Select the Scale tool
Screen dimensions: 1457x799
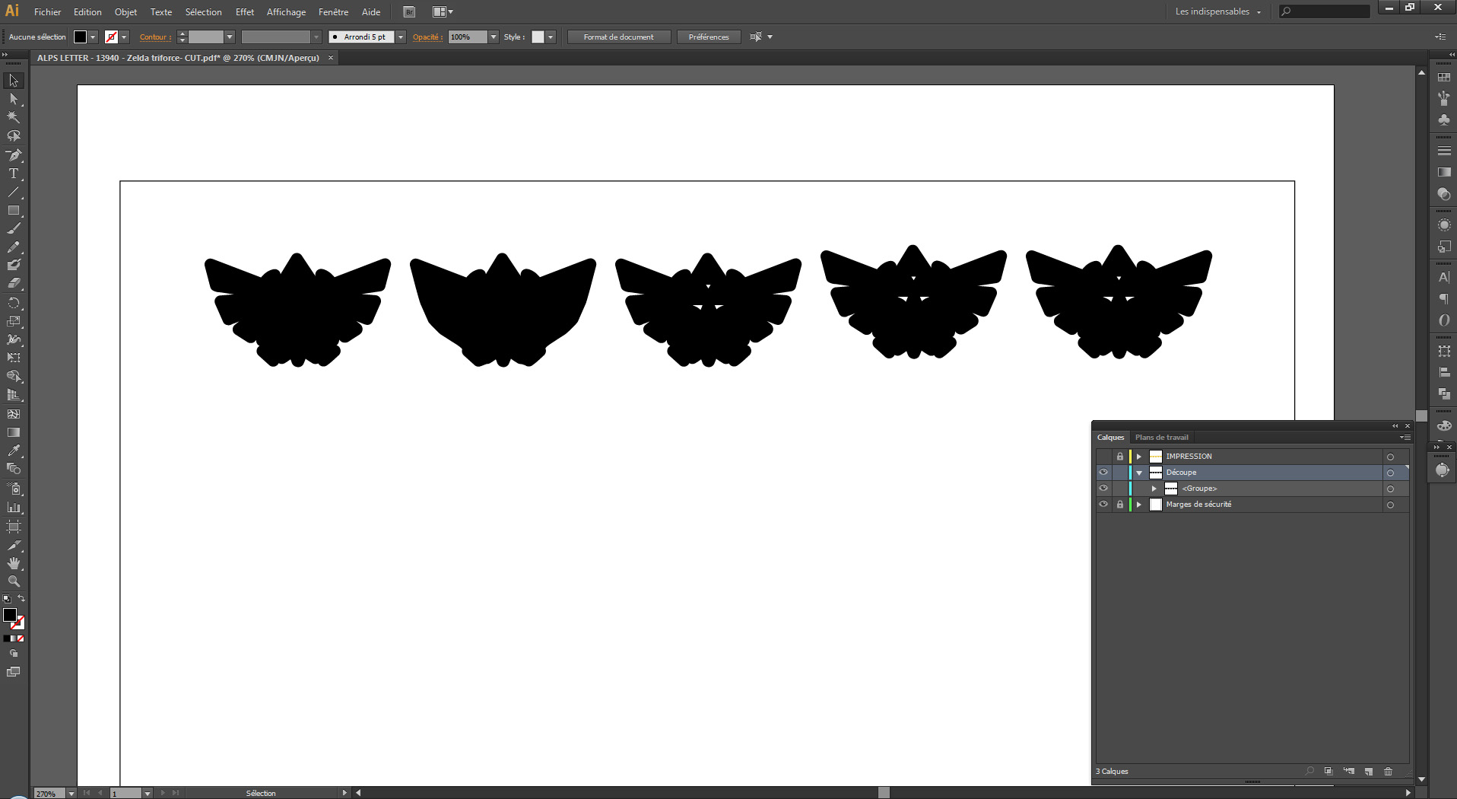point(14,321)
